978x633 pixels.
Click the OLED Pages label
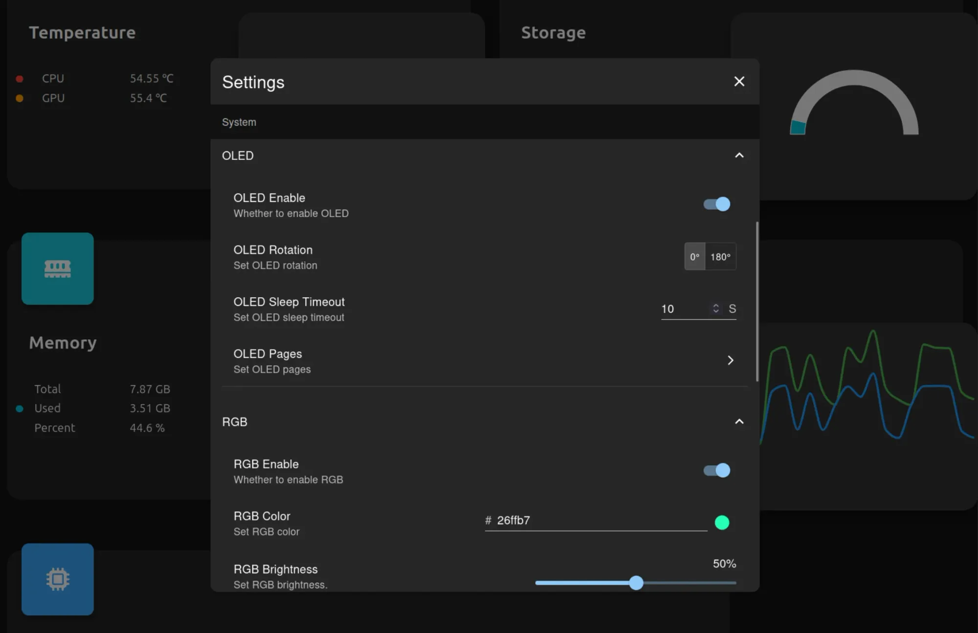tap(267, 354)
